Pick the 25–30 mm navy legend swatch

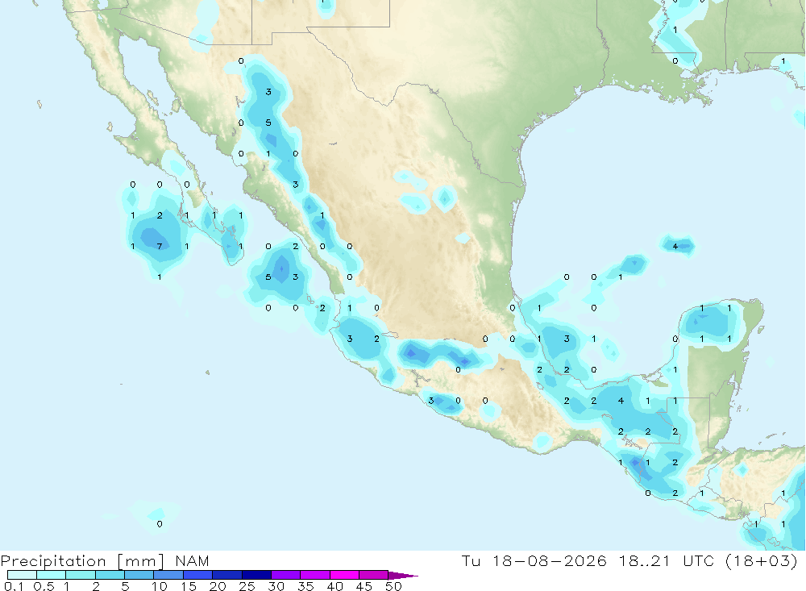click(x=256, y=575)
